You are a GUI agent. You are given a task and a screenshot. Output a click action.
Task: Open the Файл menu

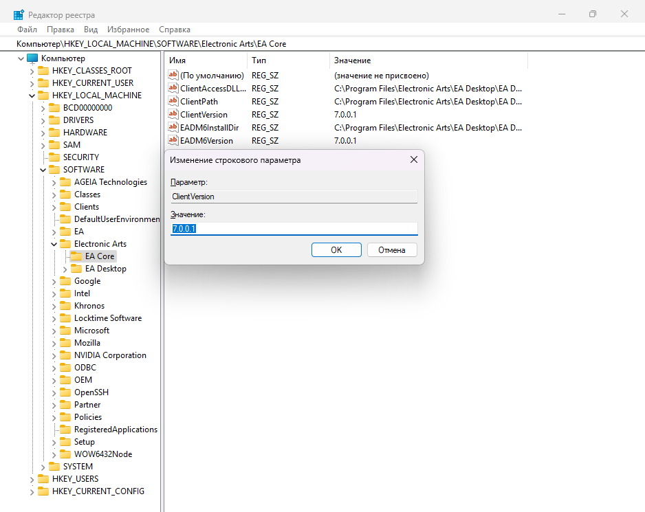(x=27, y=30)
